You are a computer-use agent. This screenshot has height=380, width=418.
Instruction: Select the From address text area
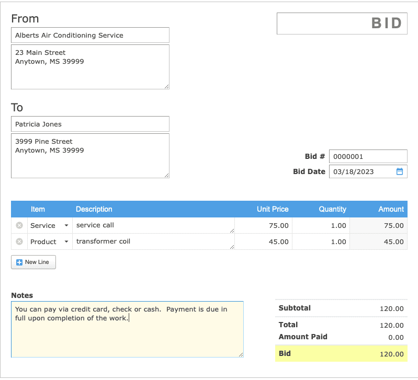90,67
